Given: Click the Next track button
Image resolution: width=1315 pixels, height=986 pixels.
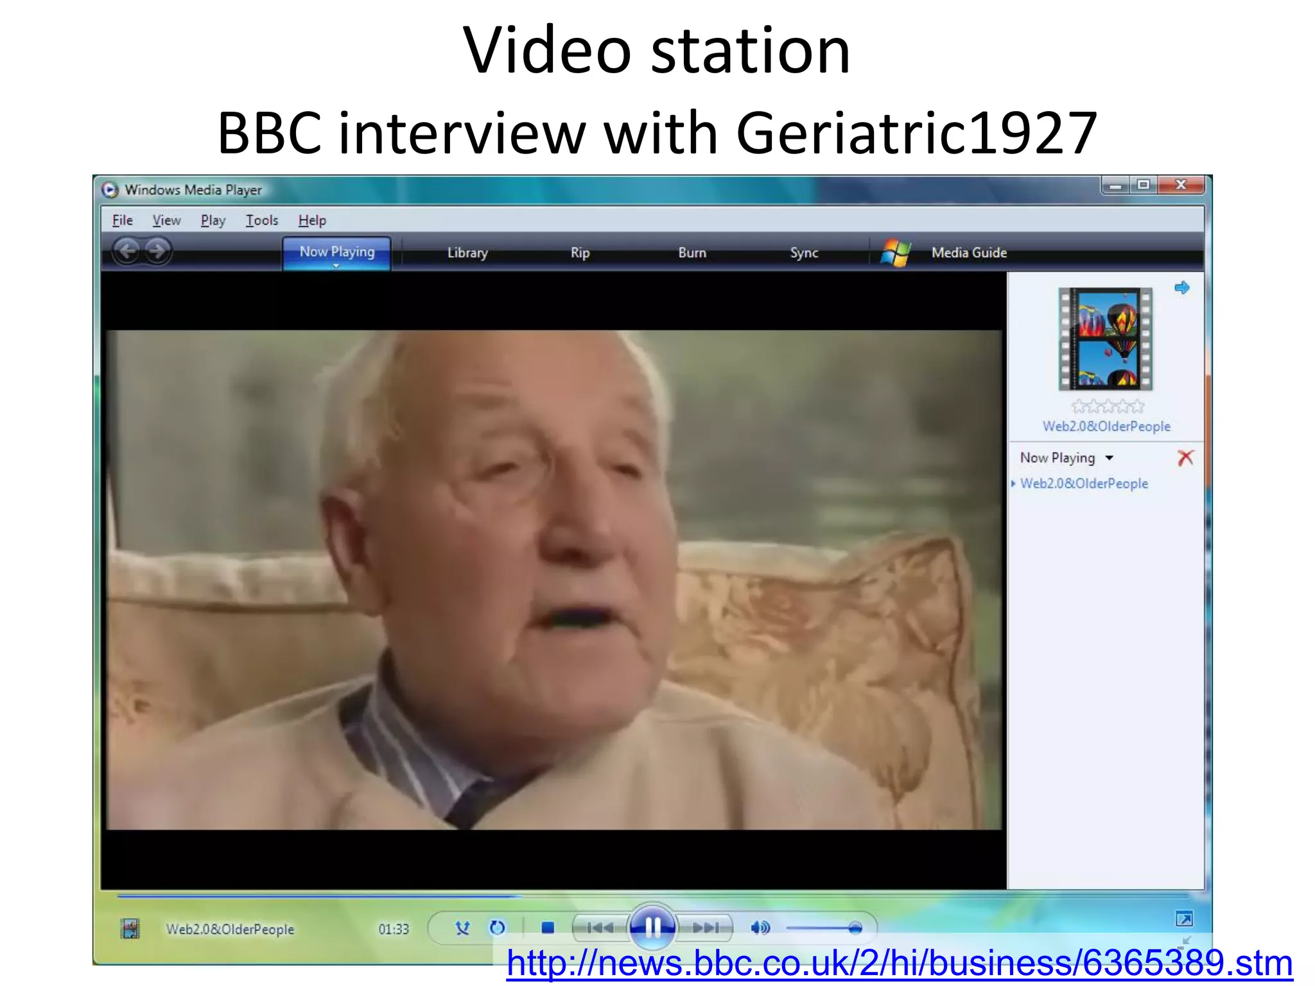Looking at the screenshot, I should pos(706,928).
